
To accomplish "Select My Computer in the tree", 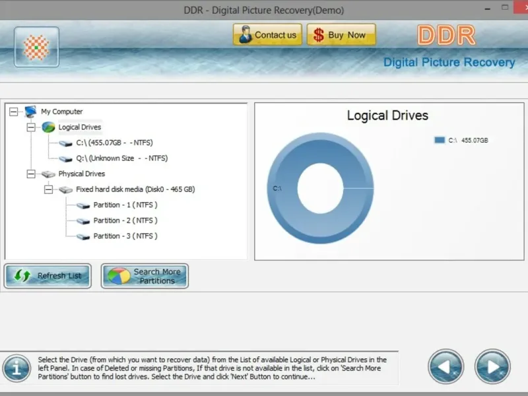I will tap(61, 112).
